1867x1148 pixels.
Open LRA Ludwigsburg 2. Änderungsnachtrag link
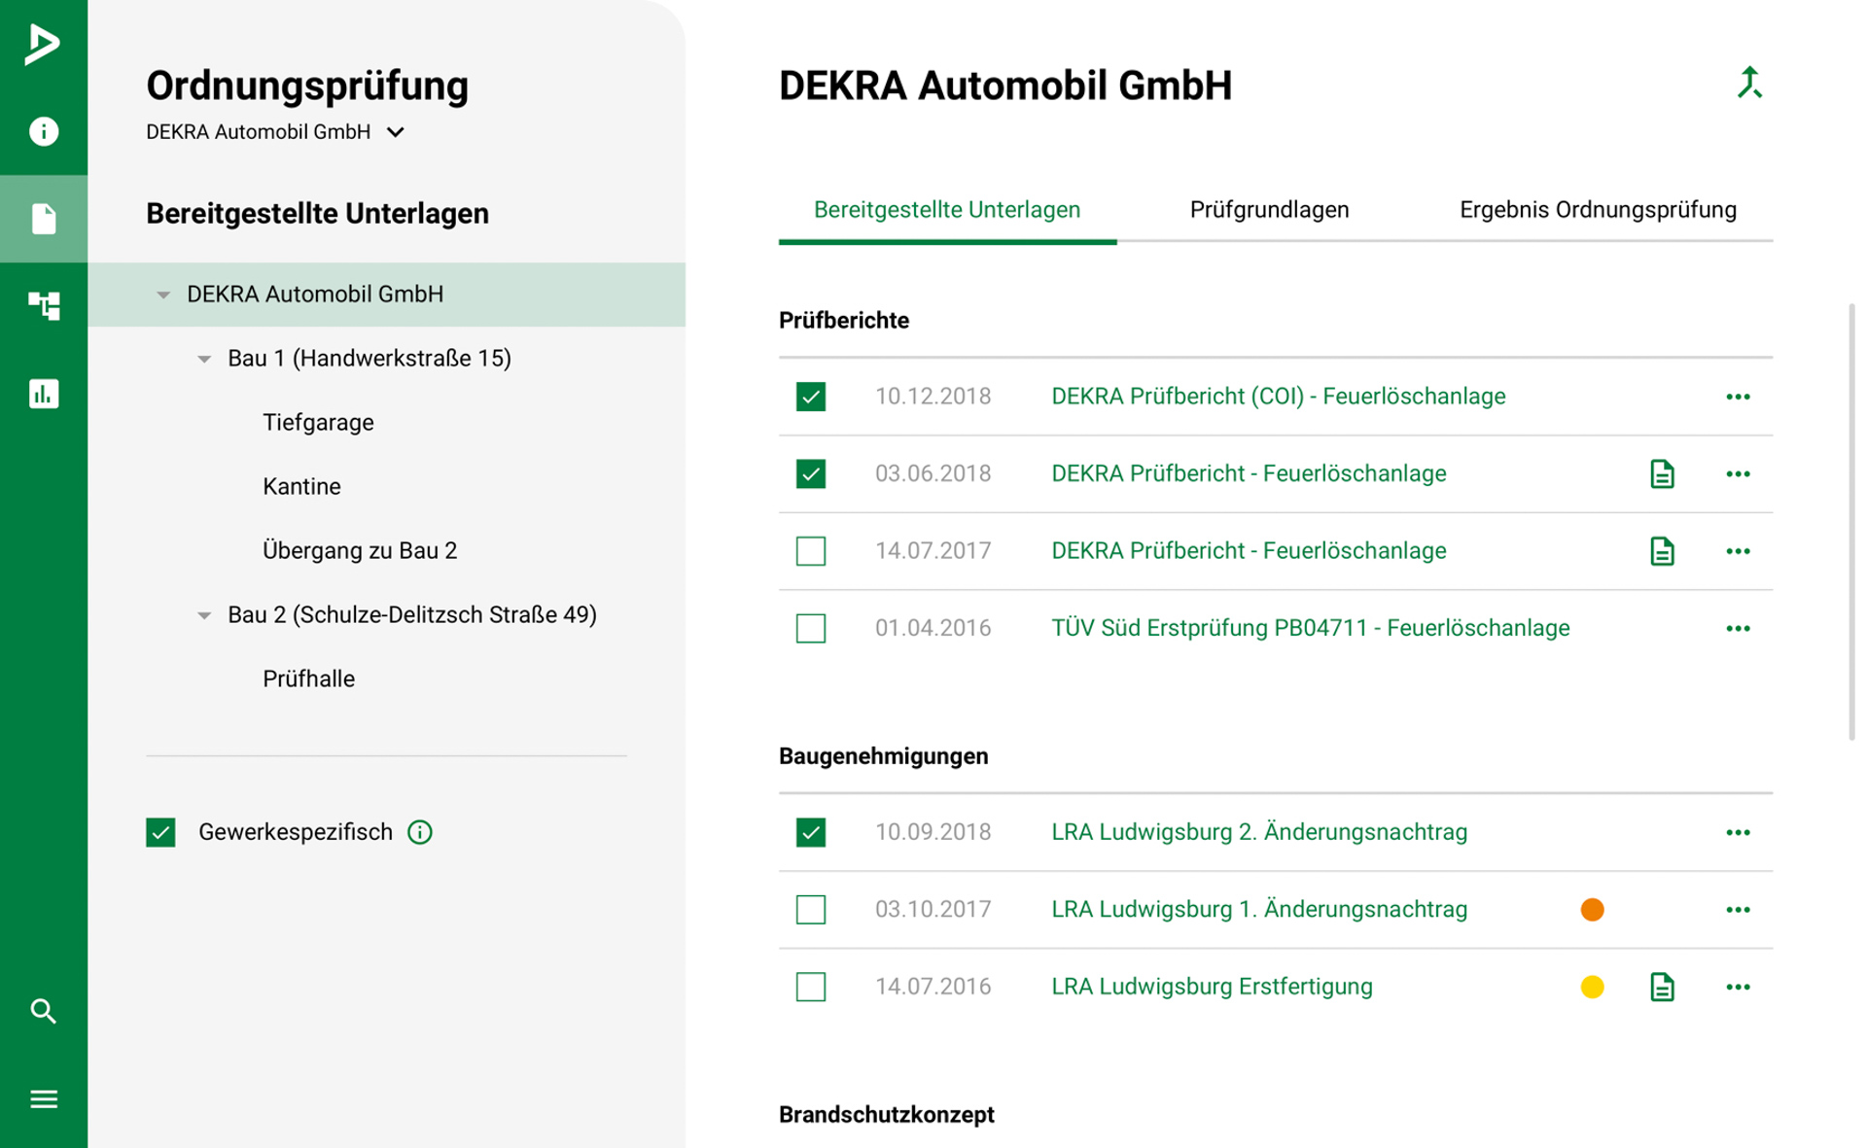click(x=1259, y=832)
